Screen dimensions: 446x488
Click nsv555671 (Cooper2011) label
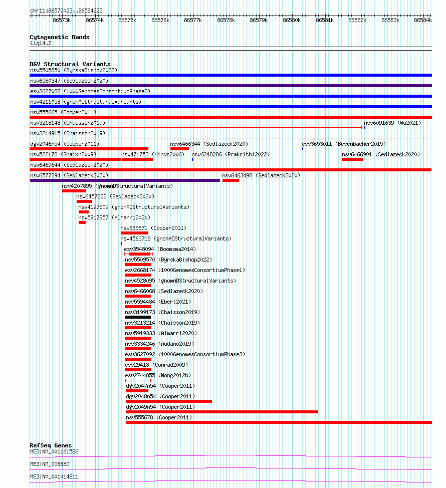(x=153, y=228)
